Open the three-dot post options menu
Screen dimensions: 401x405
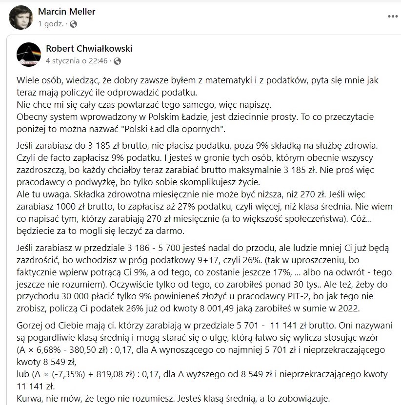(393, 16)
